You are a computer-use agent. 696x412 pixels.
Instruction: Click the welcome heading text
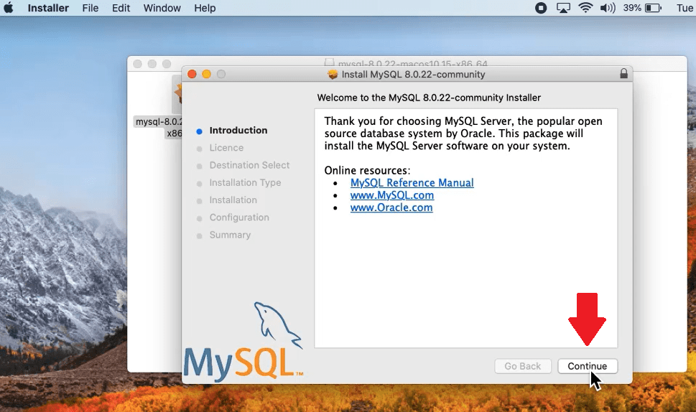[x=429, y=98]
